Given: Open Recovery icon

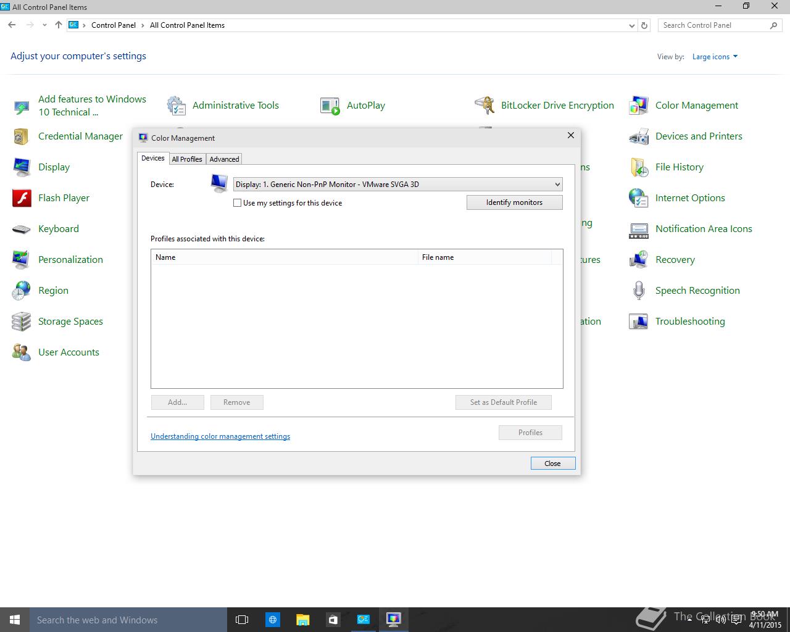Looking at the screenshot, I should click(639, 260).
